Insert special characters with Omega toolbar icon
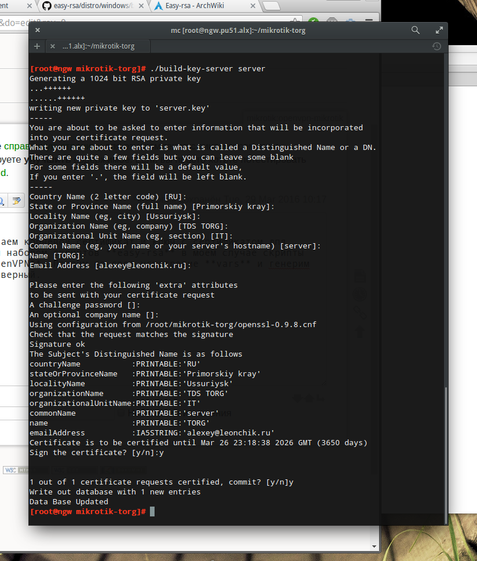 [x=2, y=201]
